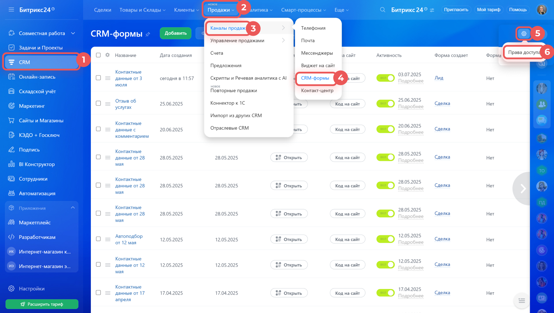The image size is (554, 313).
Task: Click the search magnifier icon
Action: tap(383, 10)
